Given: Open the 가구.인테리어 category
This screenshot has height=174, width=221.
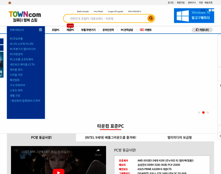Looking at the screenshot, I should 17,85.
